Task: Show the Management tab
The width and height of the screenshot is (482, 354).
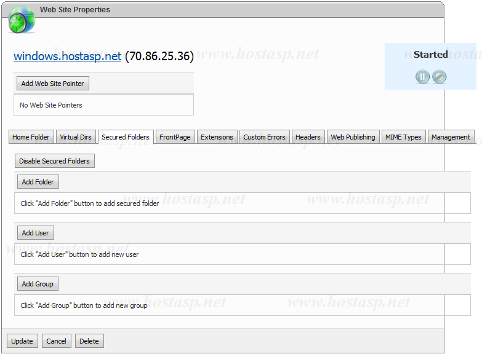Action: coord(451,137)
